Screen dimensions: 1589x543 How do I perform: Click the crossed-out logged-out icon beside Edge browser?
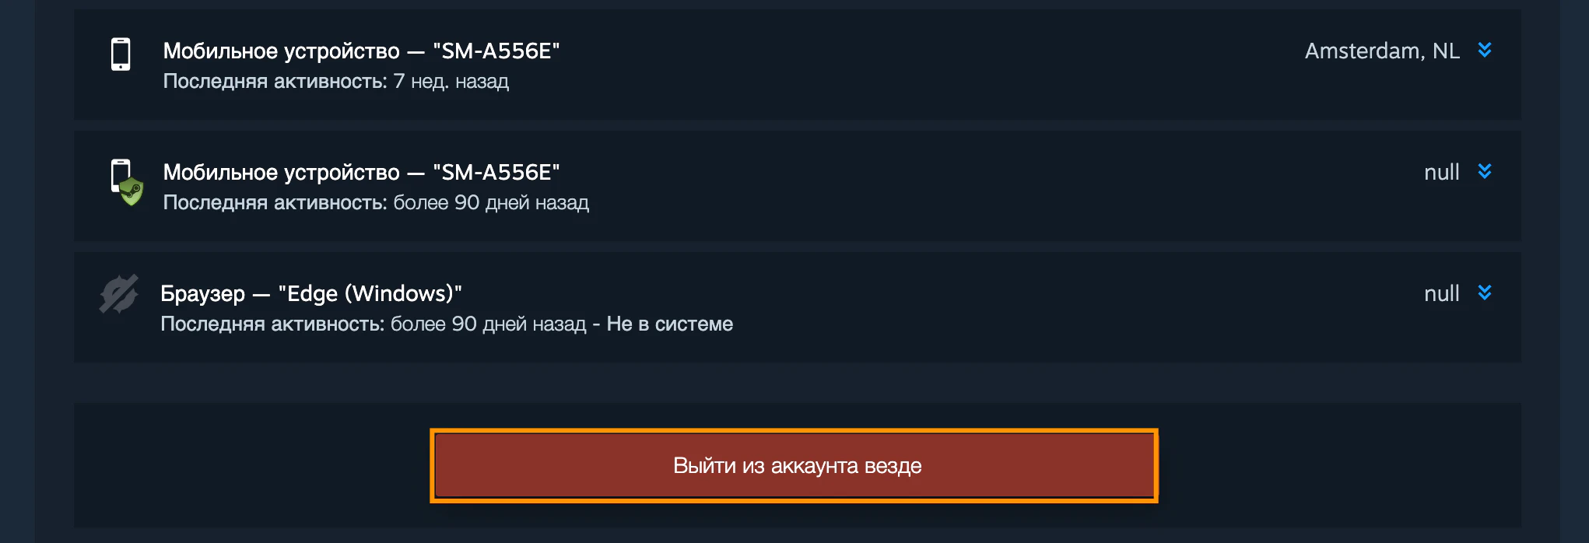point(119,294)
